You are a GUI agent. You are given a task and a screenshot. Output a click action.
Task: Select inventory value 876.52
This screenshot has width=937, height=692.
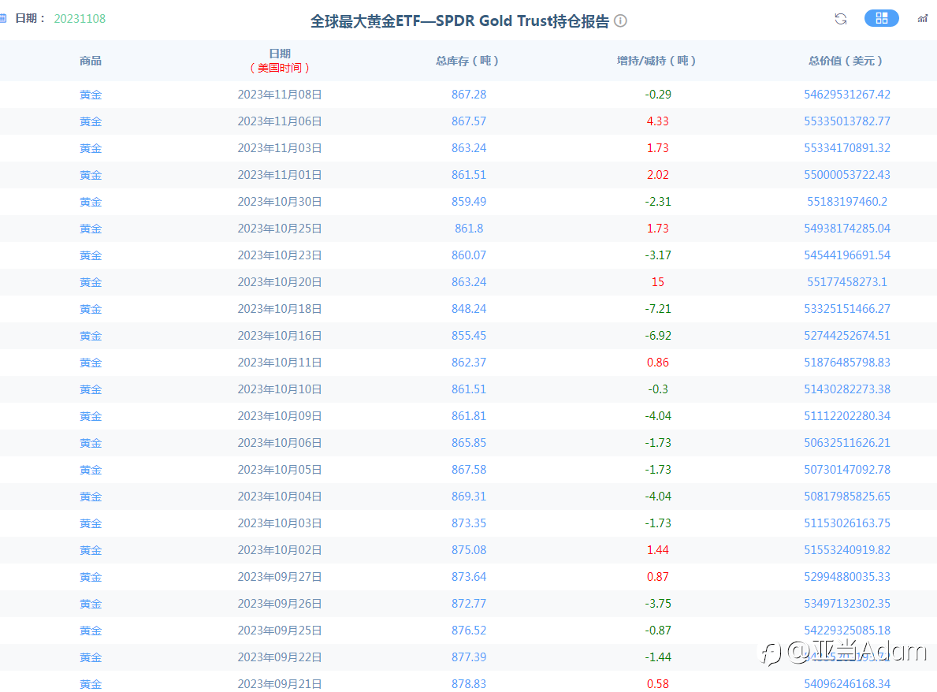[x=468, y=631]
